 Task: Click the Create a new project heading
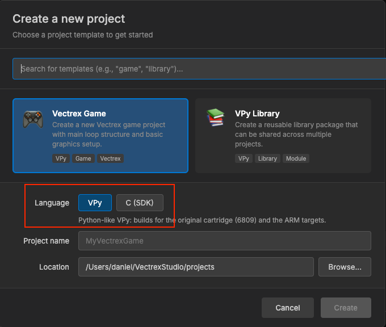tap(69, 19)
